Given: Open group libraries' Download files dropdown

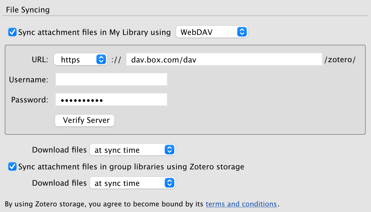Looking at the screenshot, I should point(132,183).
